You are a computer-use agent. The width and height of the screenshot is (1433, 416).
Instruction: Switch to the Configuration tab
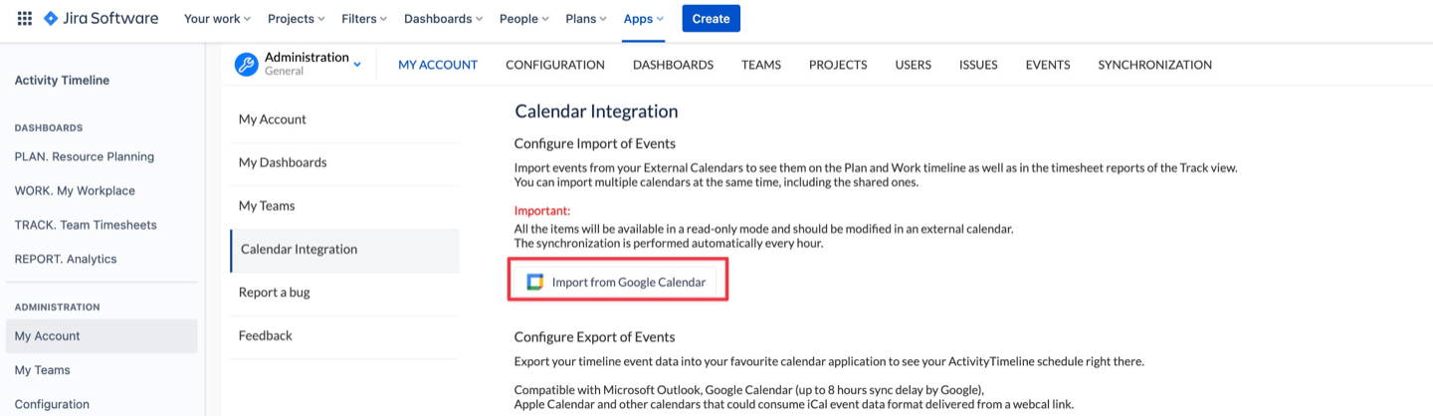click(555, 65)
